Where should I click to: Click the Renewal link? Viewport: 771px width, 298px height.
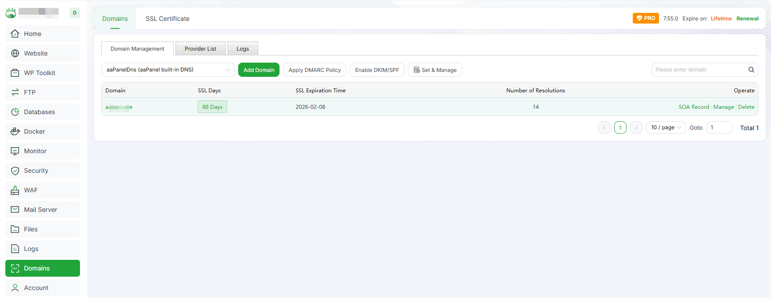click(747, 19)
